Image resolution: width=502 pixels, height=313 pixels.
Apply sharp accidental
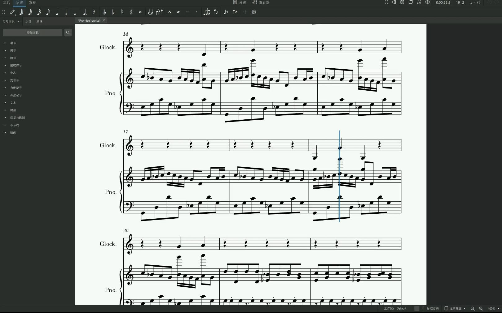pos(131,12)
